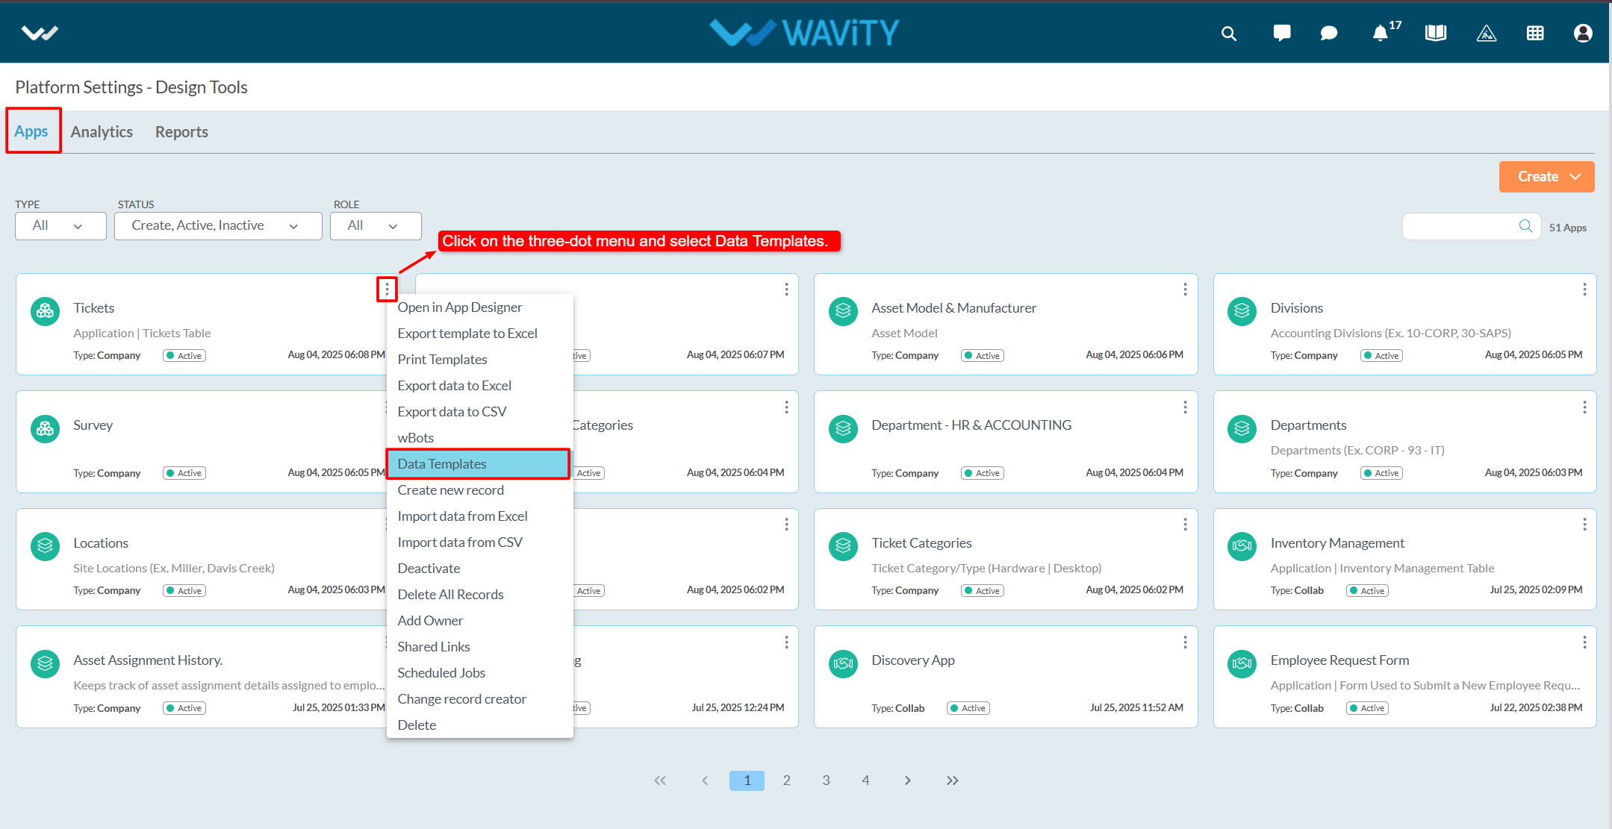Open the grid apps launcher icon
The image size is (1612, 829).
(1535, 34)
